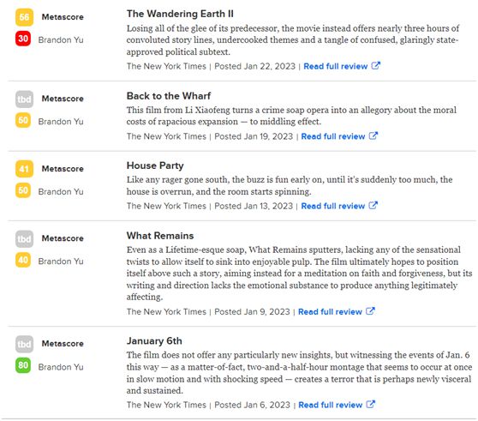This screenshot has height=421, width=478.
Task: Click Brandon Yu name beside House Party
Action: point(61,191)
